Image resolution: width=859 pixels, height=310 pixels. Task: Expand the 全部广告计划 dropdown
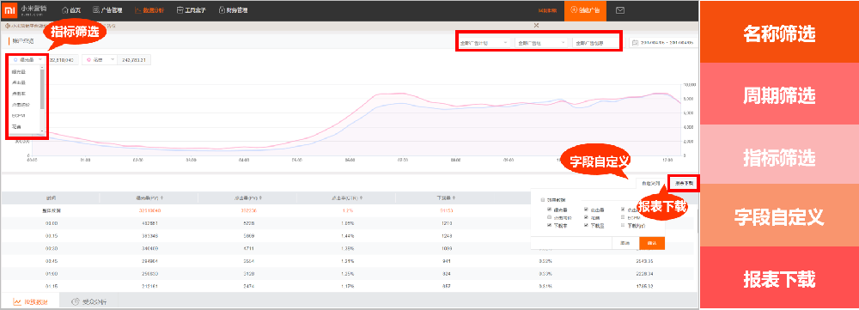pyautogui.click(x=484, y=43)
